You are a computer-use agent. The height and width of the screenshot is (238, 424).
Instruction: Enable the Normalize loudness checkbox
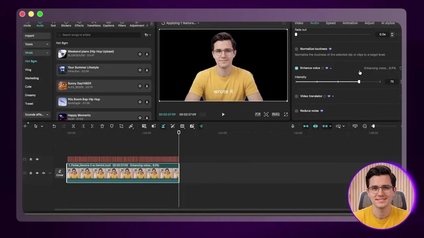(x=296, y=49)
